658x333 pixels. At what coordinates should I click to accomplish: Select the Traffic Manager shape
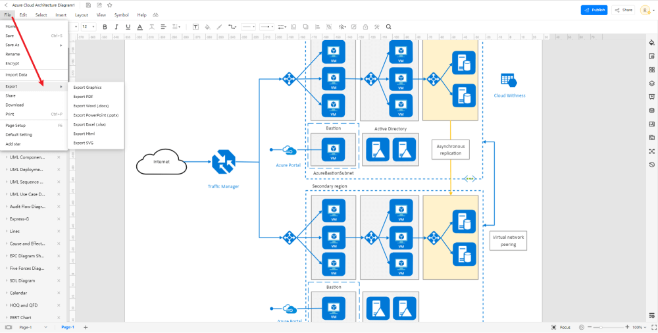tap(223, 162)
